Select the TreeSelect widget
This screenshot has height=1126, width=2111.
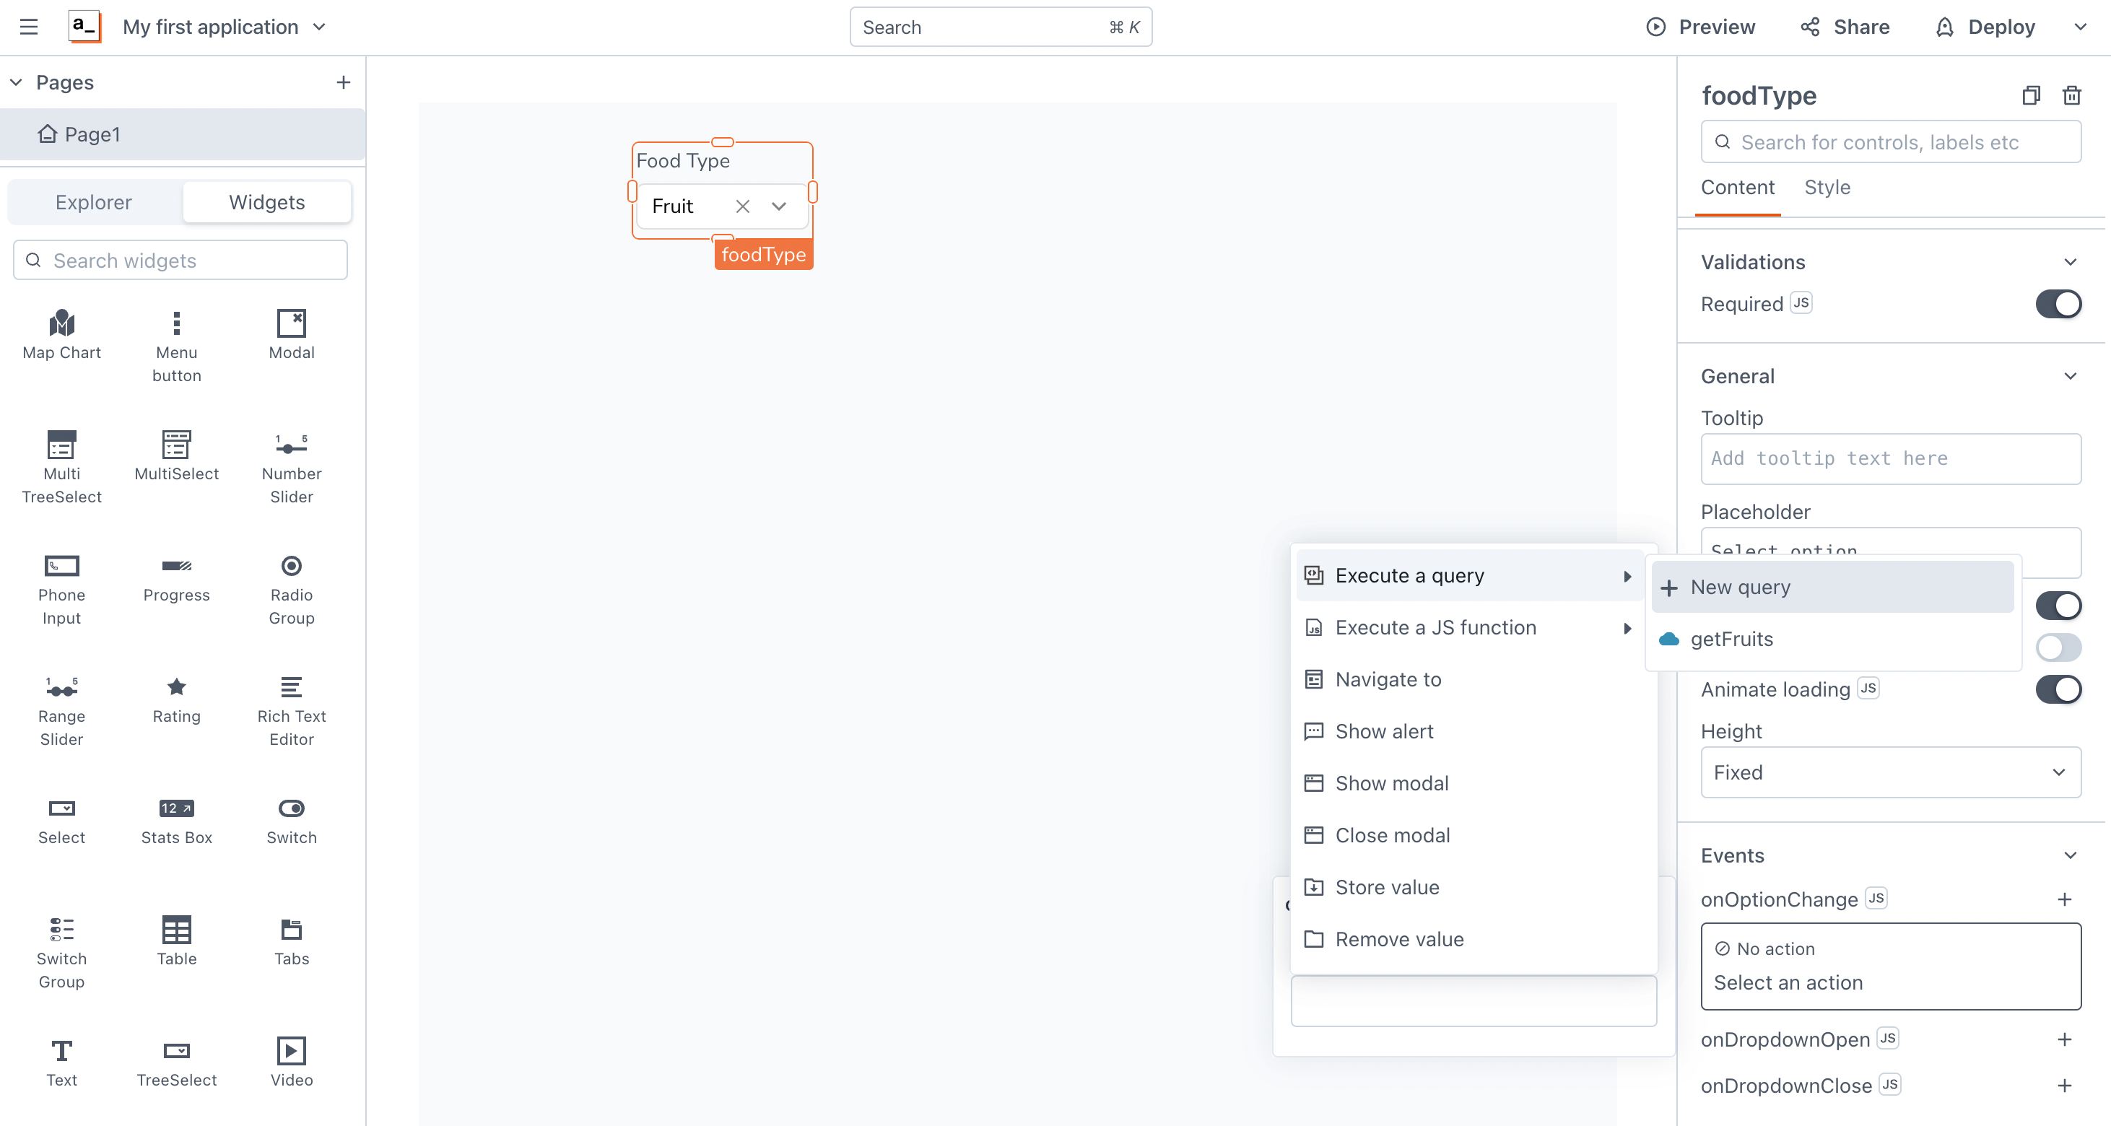tap(176, 1063)
